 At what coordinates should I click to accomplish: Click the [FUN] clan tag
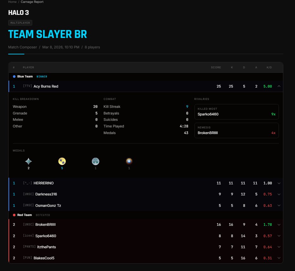coord(28,258)
